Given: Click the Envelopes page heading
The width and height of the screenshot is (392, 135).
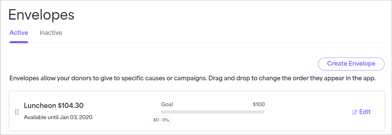Looking at the screenshot, I should tap(41, 15).
